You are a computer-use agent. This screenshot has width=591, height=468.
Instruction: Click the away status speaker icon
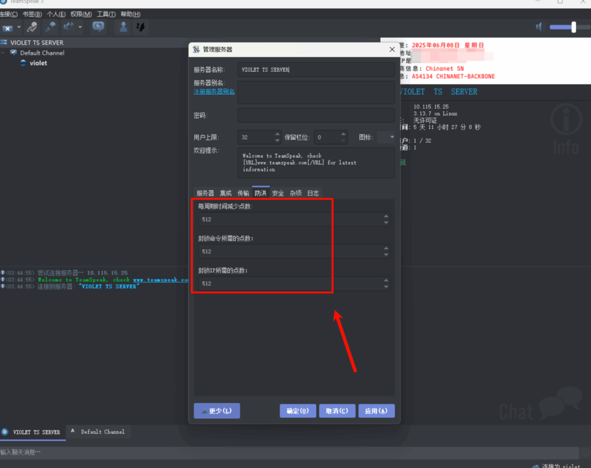68,27
